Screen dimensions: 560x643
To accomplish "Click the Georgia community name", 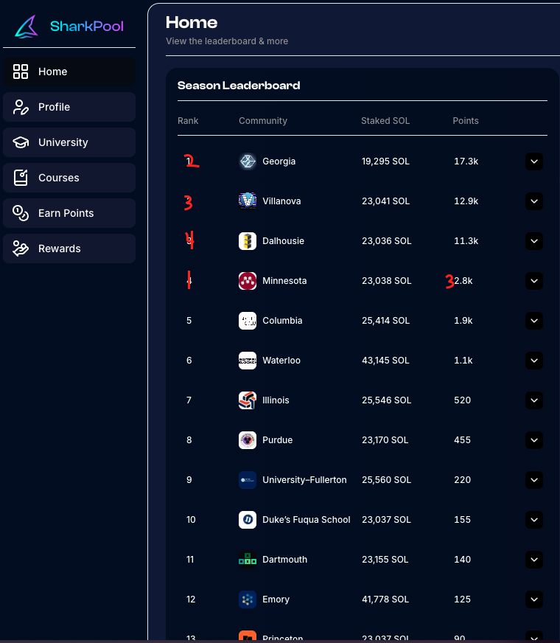I will point(279,161).
